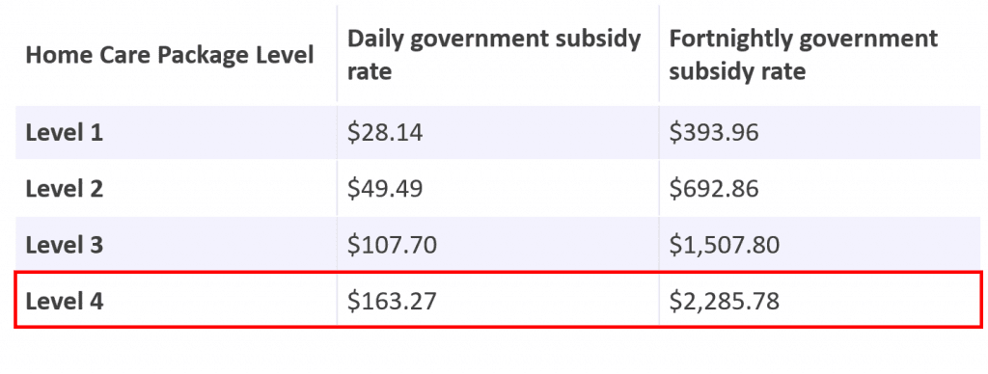This screenshot has width=988, height=374.
Task: Click the $393.96 fortnightly rate cell
Action: coord(714,133)
